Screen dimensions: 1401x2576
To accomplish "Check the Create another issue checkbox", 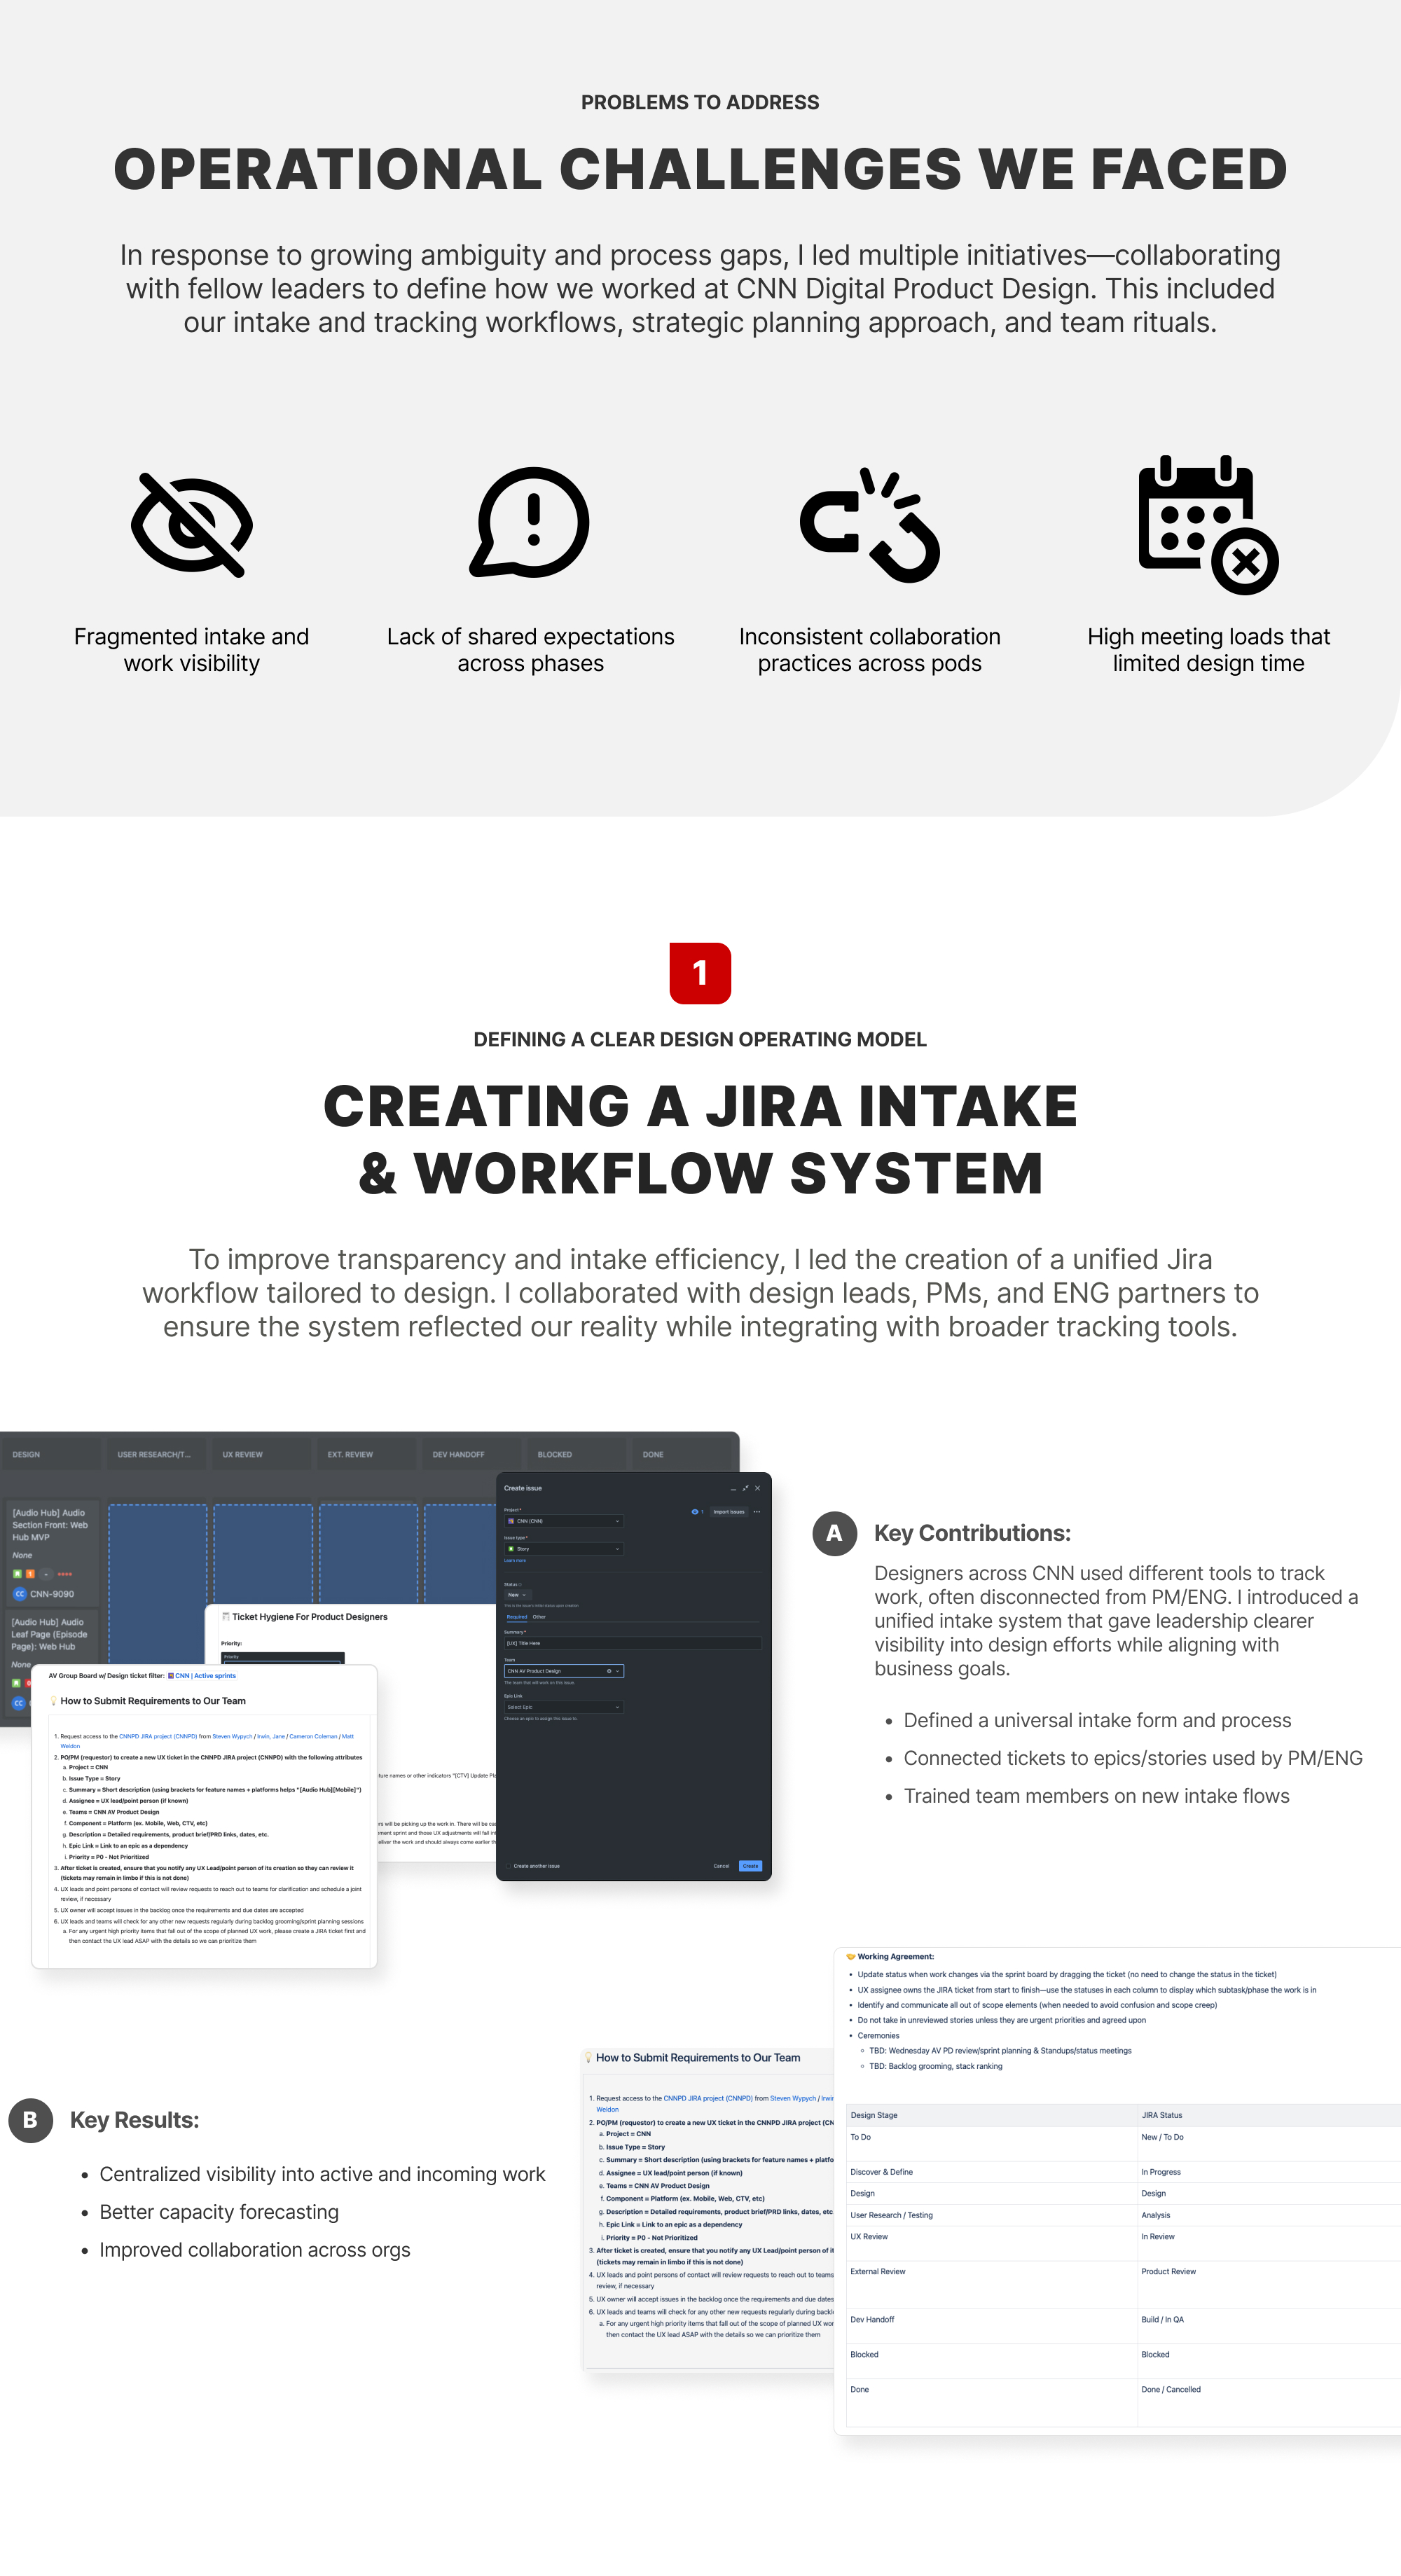I will pyautogui.click(x=508, y=1866).
